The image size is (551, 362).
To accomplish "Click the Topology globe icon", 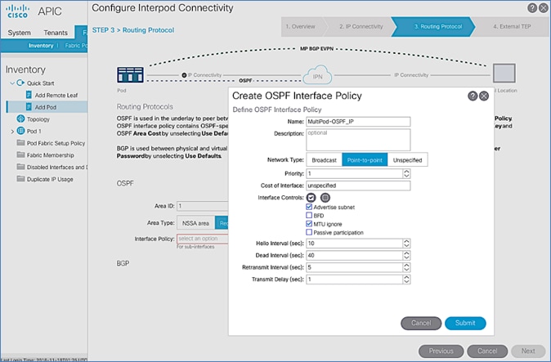I will click(x=20, y=118).
